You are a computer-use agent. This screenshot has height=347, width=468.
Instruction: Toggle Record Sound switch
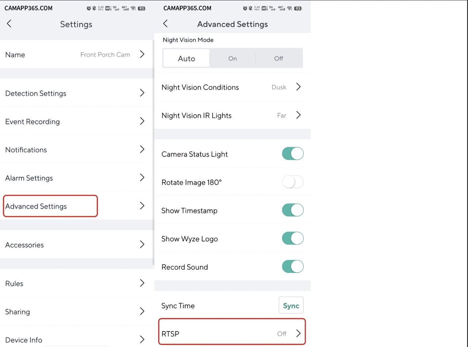click(292, 266)
